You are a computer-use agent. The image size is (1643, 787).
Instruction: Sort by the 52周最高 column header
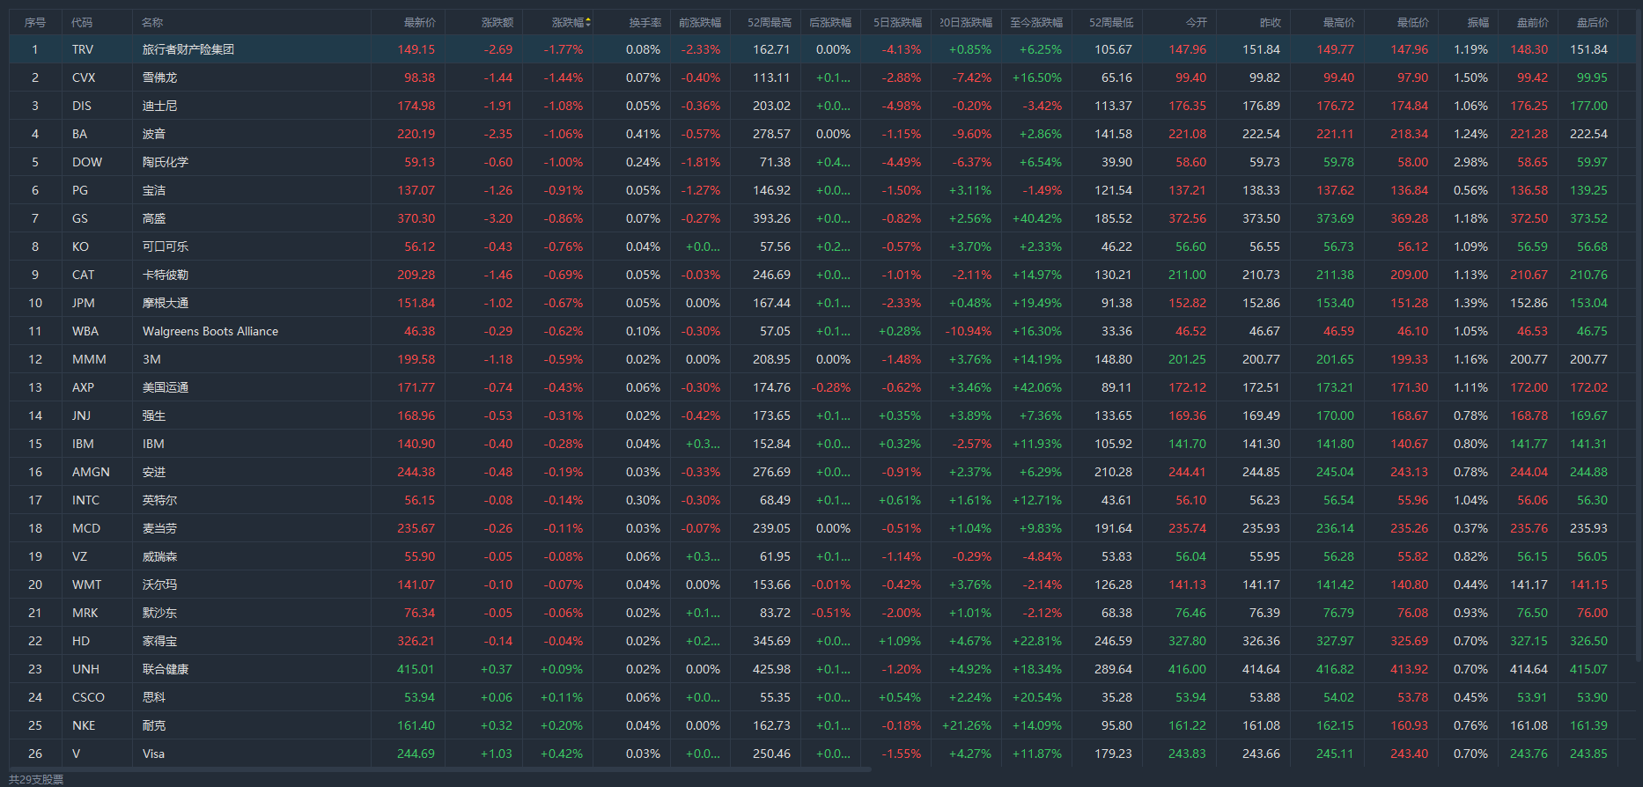tap(769, 22)
